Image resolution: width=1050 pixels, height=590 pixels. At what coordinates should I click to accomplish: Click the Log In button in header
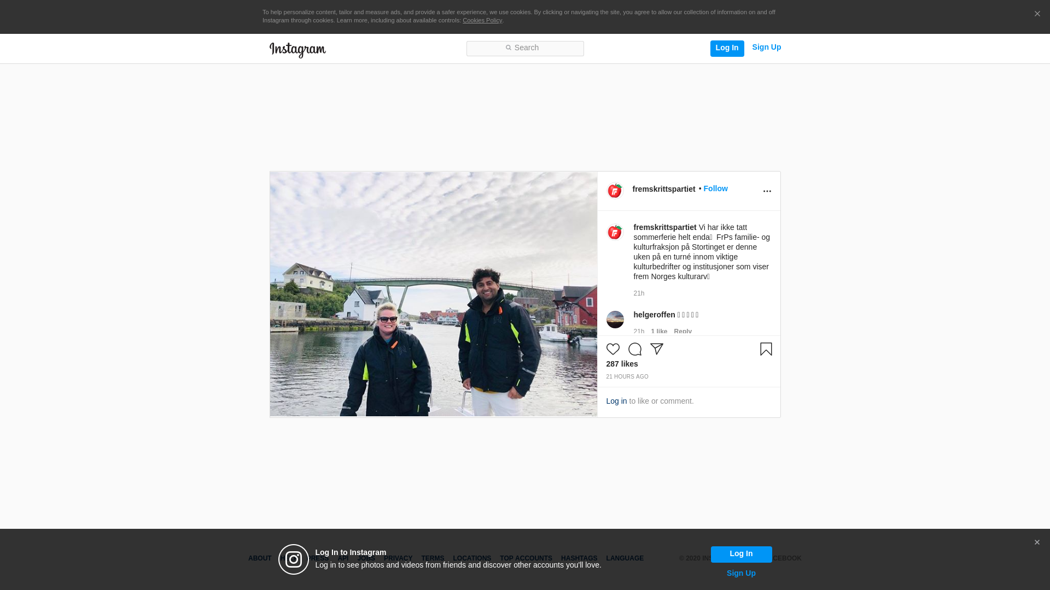[x=727, y=48]
